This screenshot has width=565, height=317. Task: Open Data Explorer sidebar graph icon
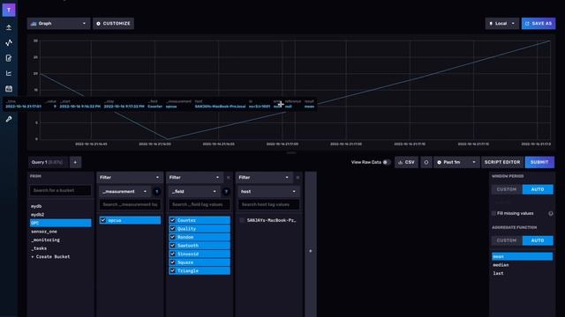pyautogui.click(x=9, y=43)
